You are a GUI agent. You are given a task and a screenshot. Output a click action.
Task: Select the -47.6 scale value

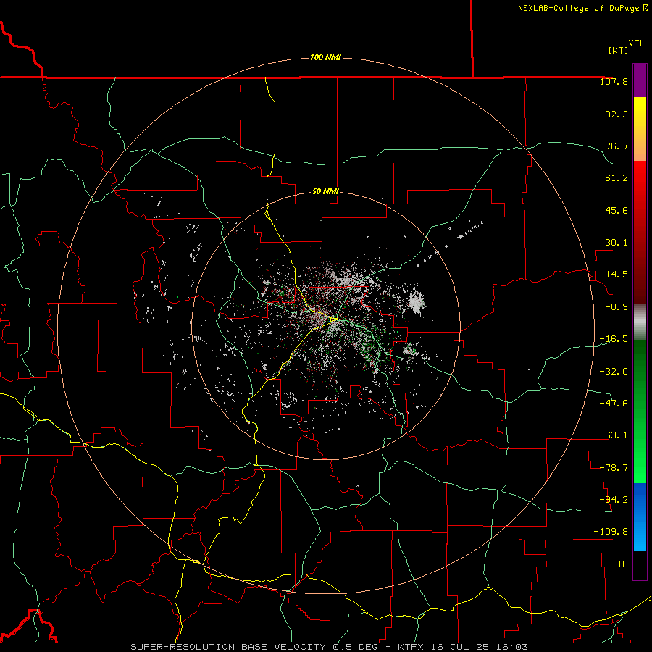pyautogui.click(x=614, y=404)
